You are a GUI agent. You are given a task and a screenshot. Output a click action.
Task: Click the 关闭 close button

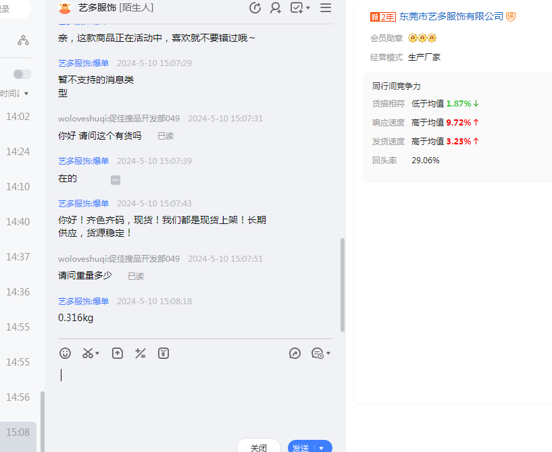pyautogui.click(x=259, y=447)
